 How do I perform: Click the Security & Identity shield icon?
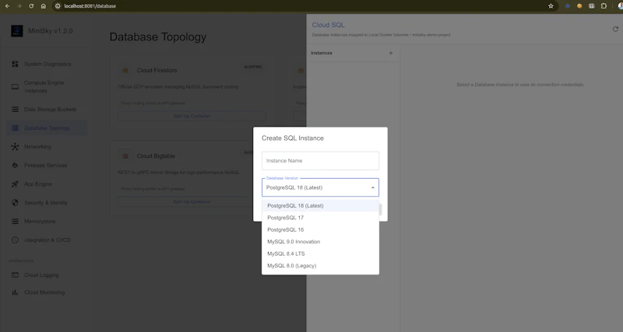(x=15, y=203)
